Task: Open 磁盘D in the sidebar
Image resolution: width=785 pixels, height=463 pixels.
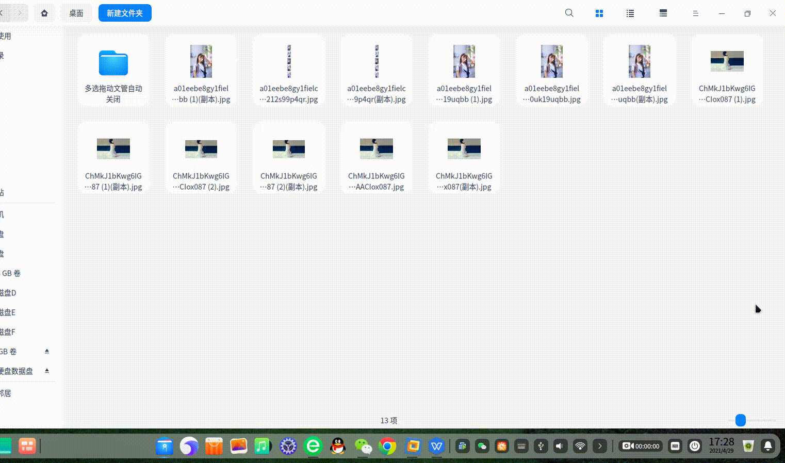Action: tap(8, 293)
